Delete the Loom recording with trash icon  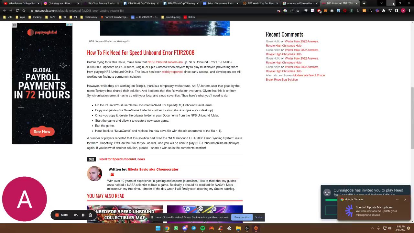(90, 215)
